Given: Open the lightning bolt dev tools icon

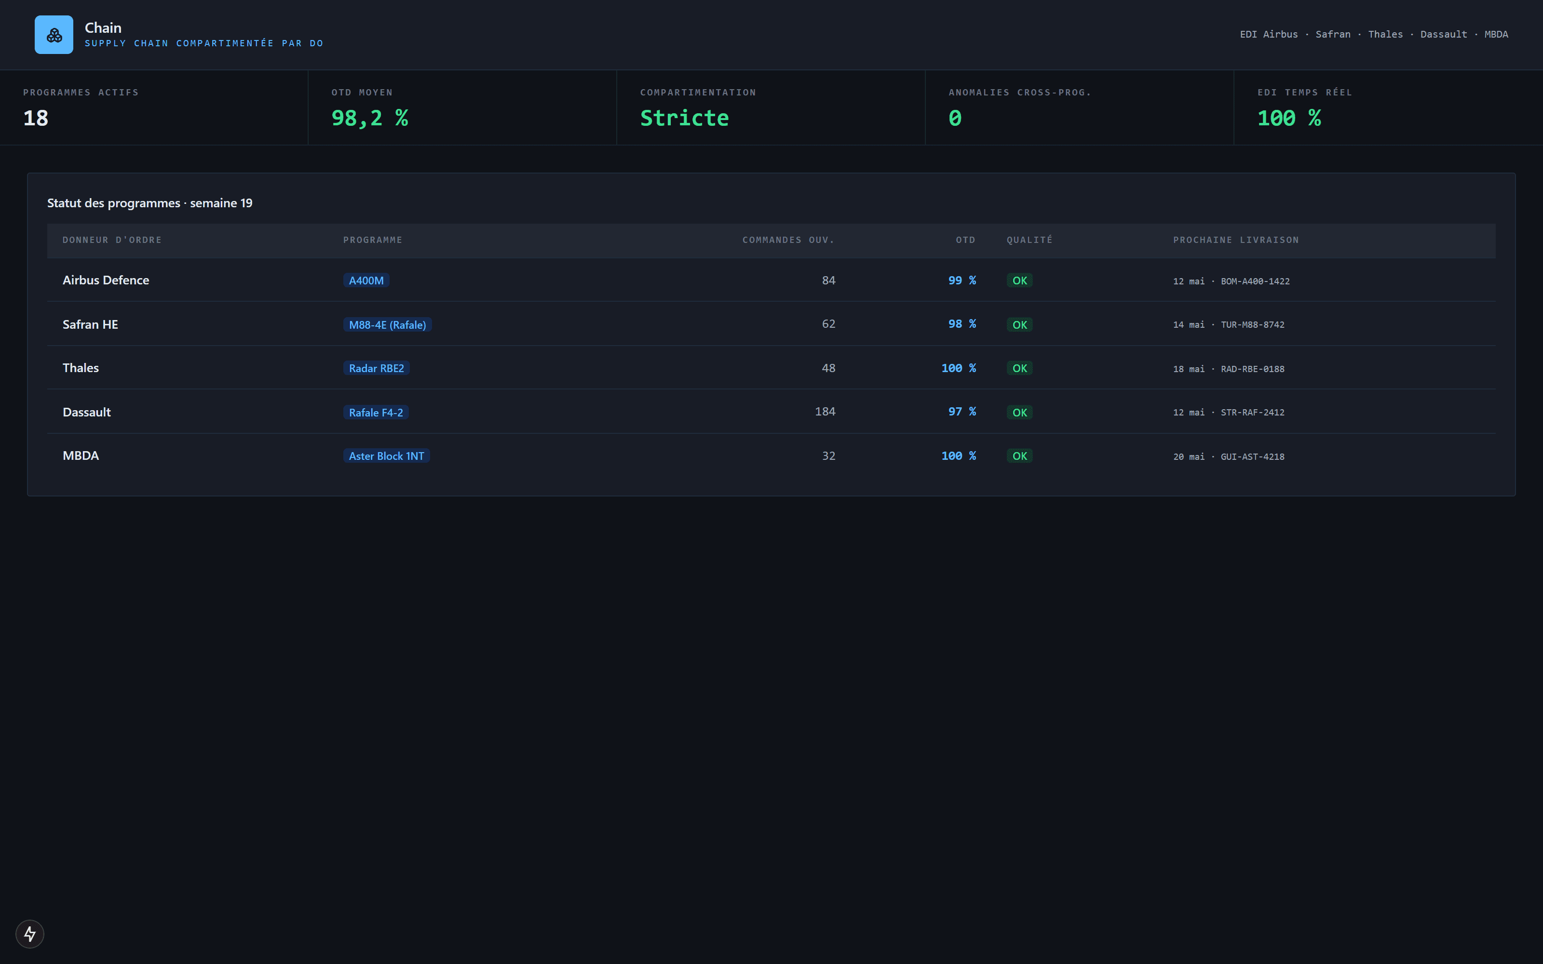Looking at the screenshot, I should [x=30, y=934].
